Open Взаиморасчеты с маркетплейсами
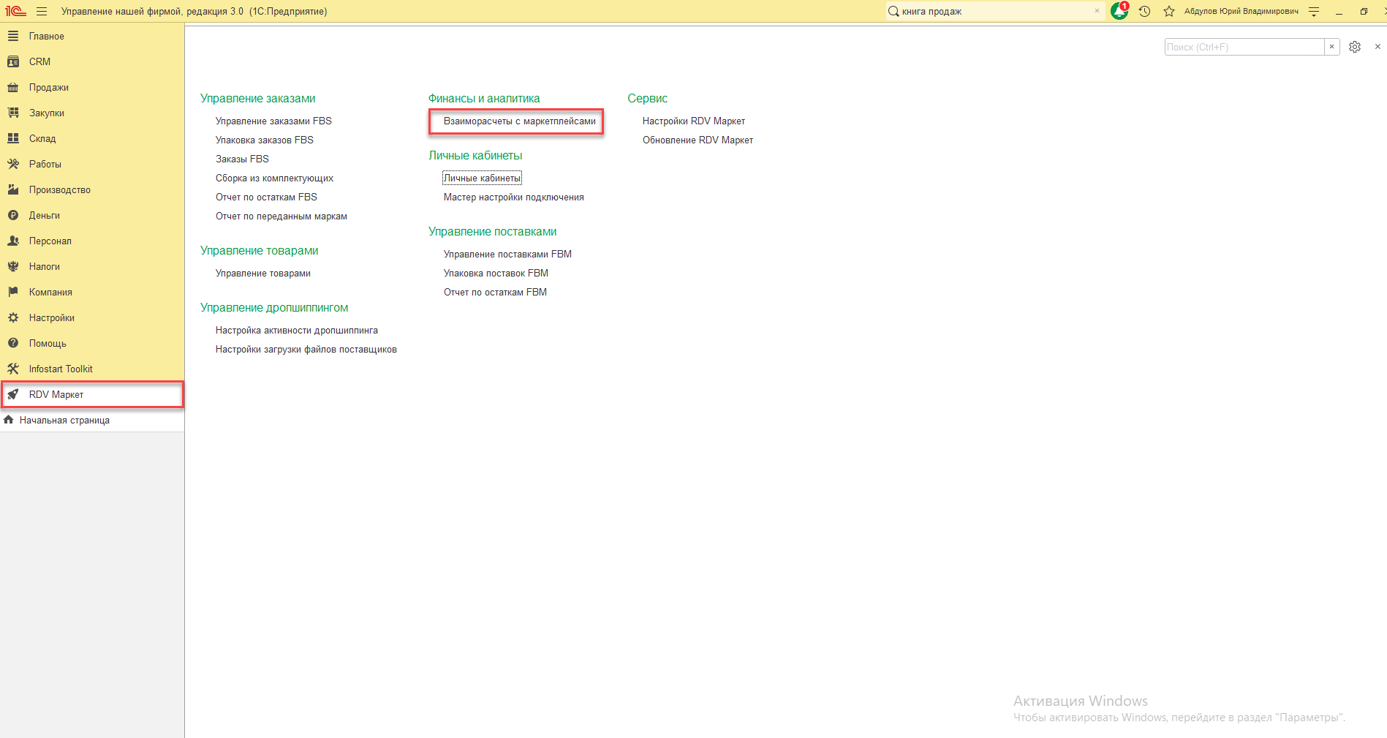The image size is (1387, 738). (x=520, y=121)
